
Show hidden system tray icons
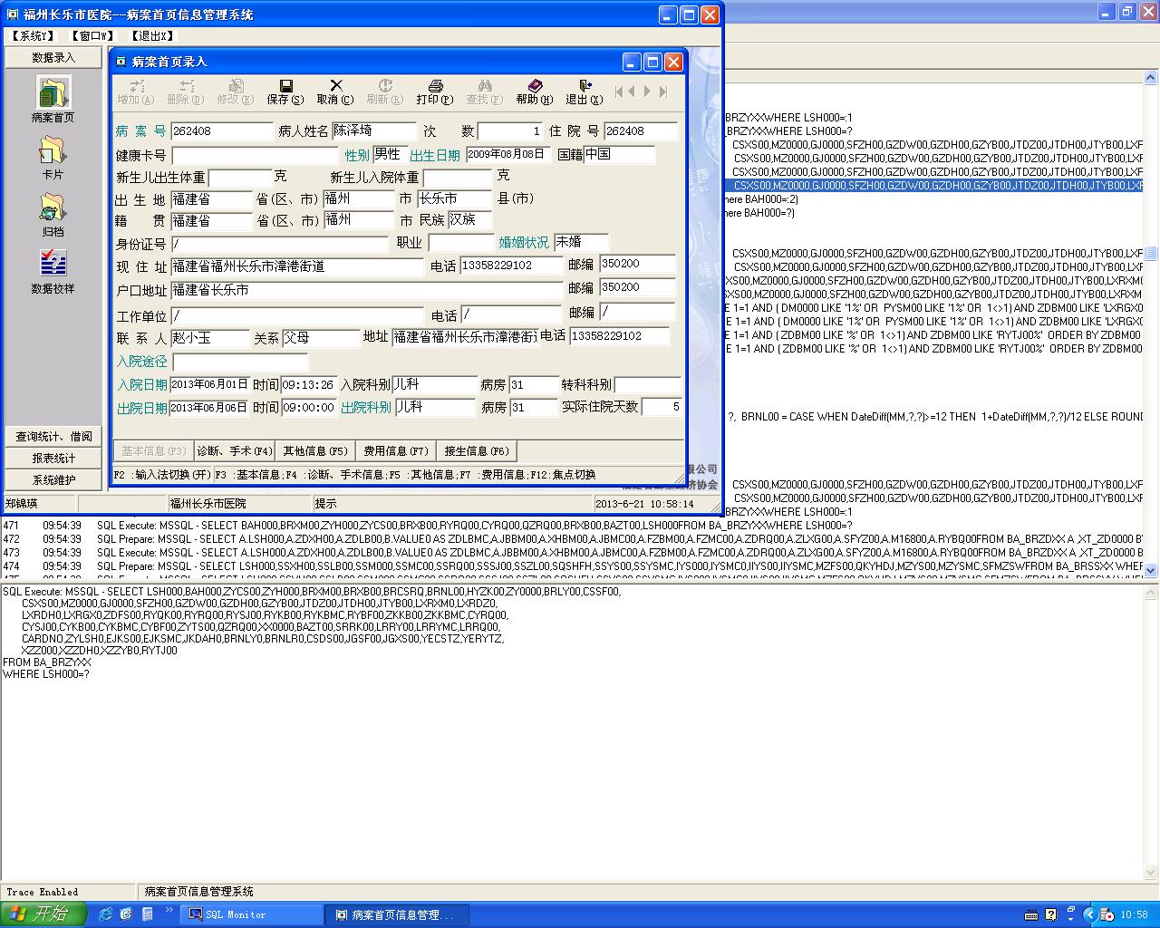pos(1090,914)
